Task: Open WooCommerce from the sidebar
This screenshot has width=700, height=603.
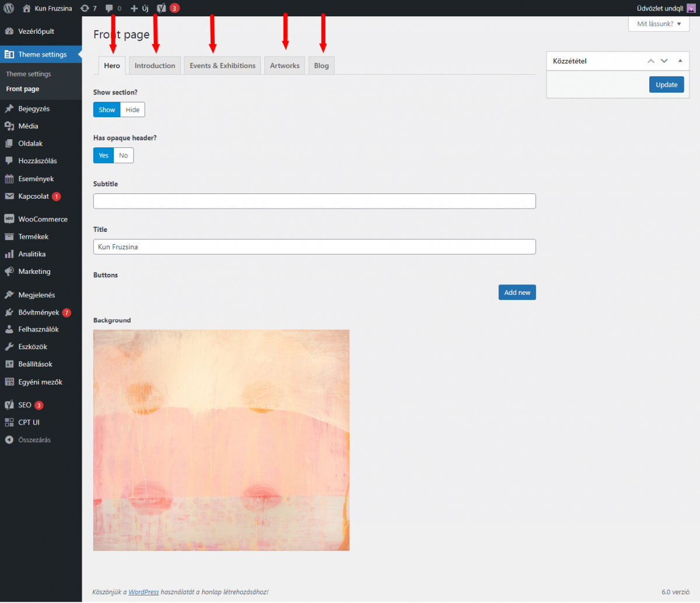Action: click(x=42, y=219)
